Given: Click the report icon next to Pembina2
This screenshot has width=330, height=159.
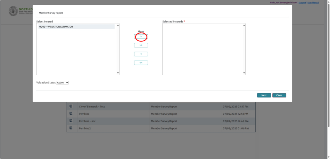Looking at the screenshot, I should point(71,129).
